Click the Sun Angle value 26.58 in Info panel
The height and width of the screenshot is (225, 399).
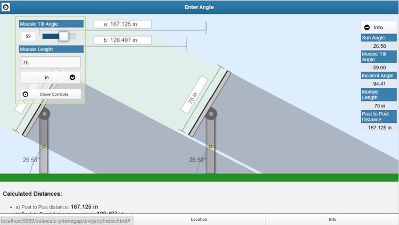coord(379,46)
